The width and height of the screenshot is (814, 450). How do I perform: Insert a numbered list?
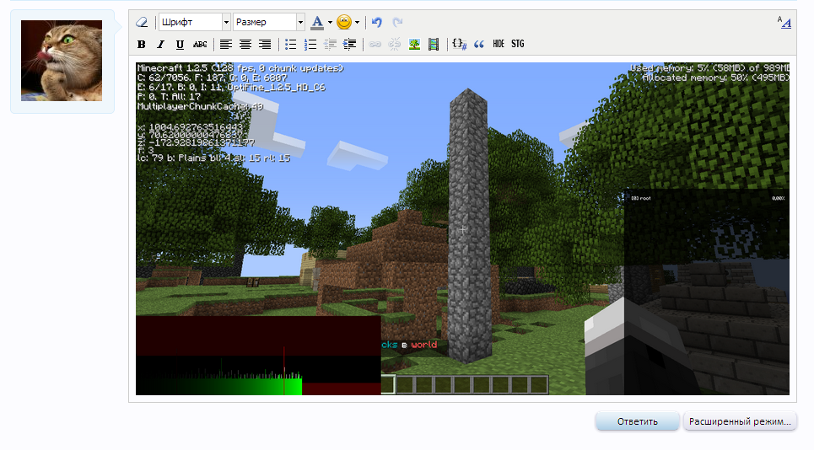[x=310, y=45]
